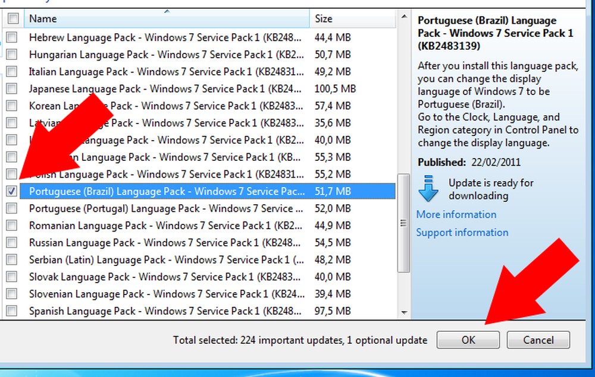Click the update-ready download status icon
This screenshot has width=595, height=377.
coord(428,189)
